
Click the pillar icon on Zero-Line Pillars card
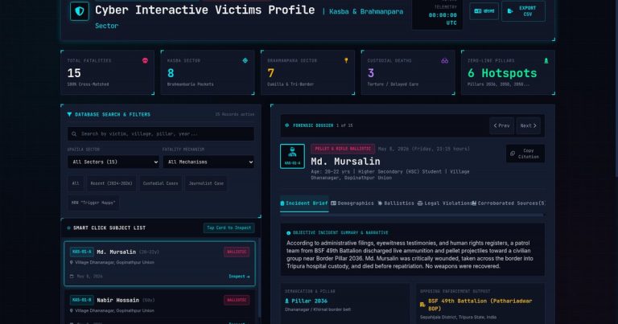(546, 60)
